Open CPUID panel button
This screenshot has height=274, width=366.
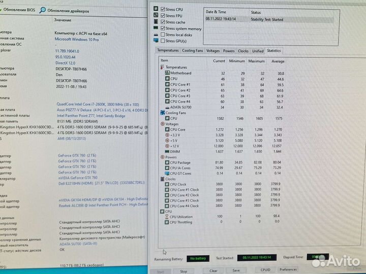tap(265, 270)
